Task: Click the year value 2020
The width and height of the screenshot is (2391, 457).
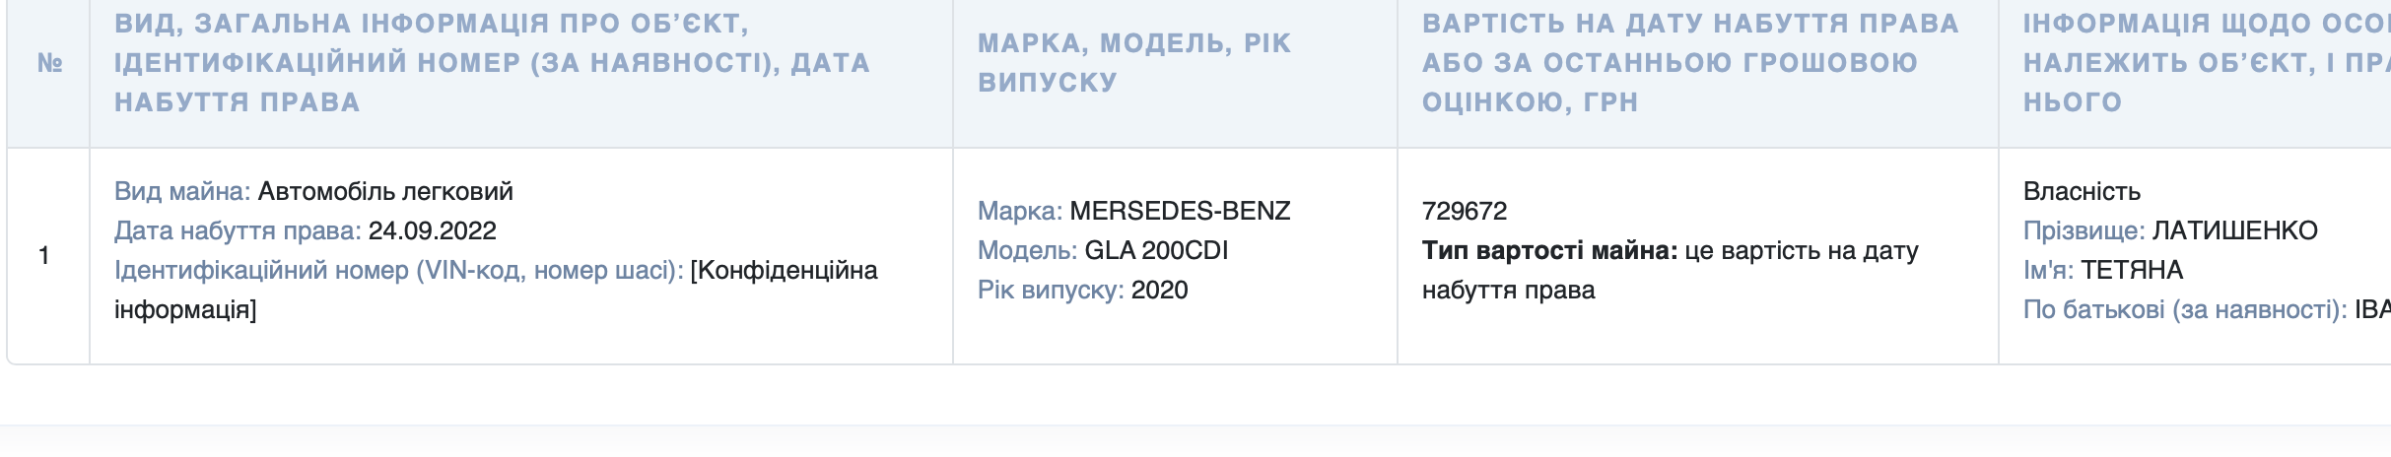Action: click(1159, 290)
